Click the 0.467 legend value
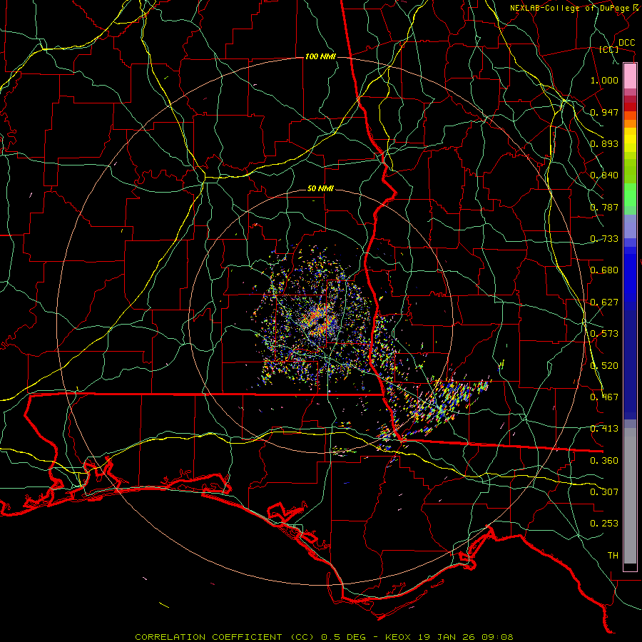Screen dimensions: 642x642 pyautogui.click(x=604, y=397)
